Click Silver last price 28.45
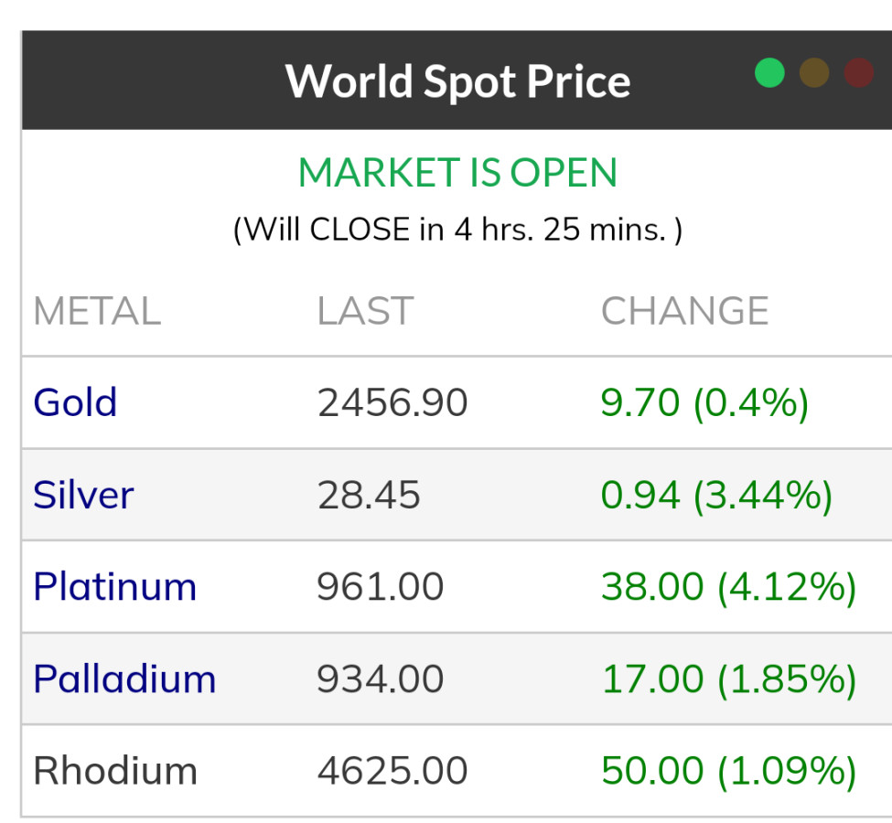The width and height of the screenshot is (892, 823). pos(369,495)
